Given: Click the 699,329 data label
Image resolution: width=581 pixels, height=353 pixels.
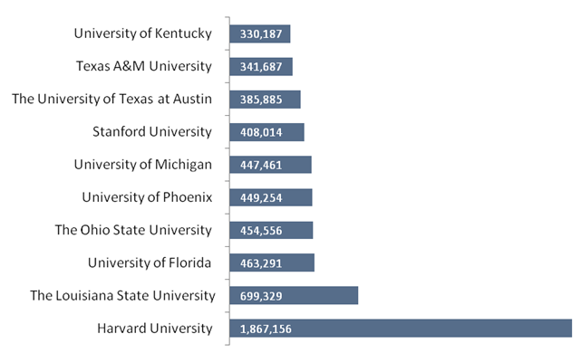Looking at the screenshot, I should click(261, 296).
